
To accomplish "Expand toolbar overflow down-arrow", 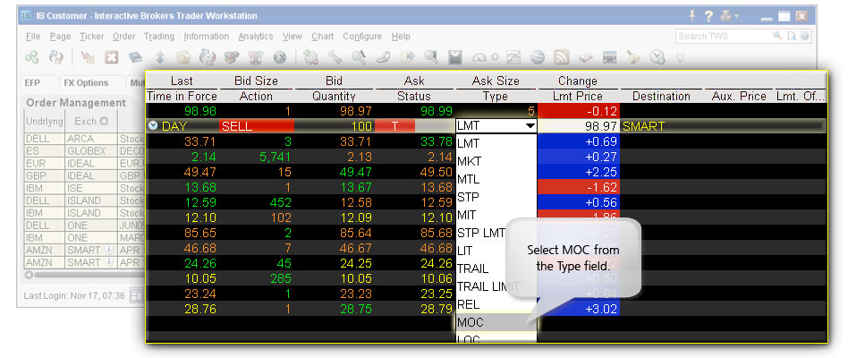I will click(681, 56).
